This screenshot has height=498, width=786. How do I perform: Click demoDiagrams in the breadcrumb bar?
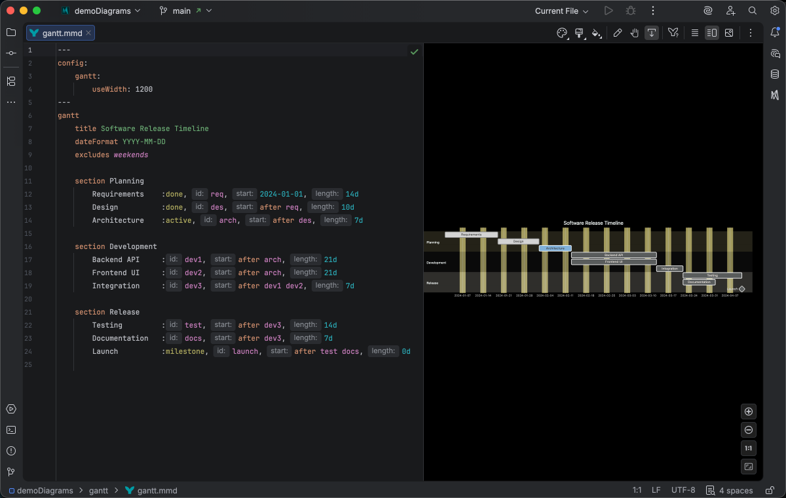click(41, 490)
